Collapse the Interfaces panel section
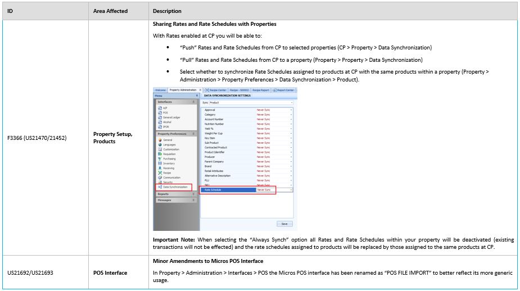Viewport: 520px width, 291px height. [193, 102]
